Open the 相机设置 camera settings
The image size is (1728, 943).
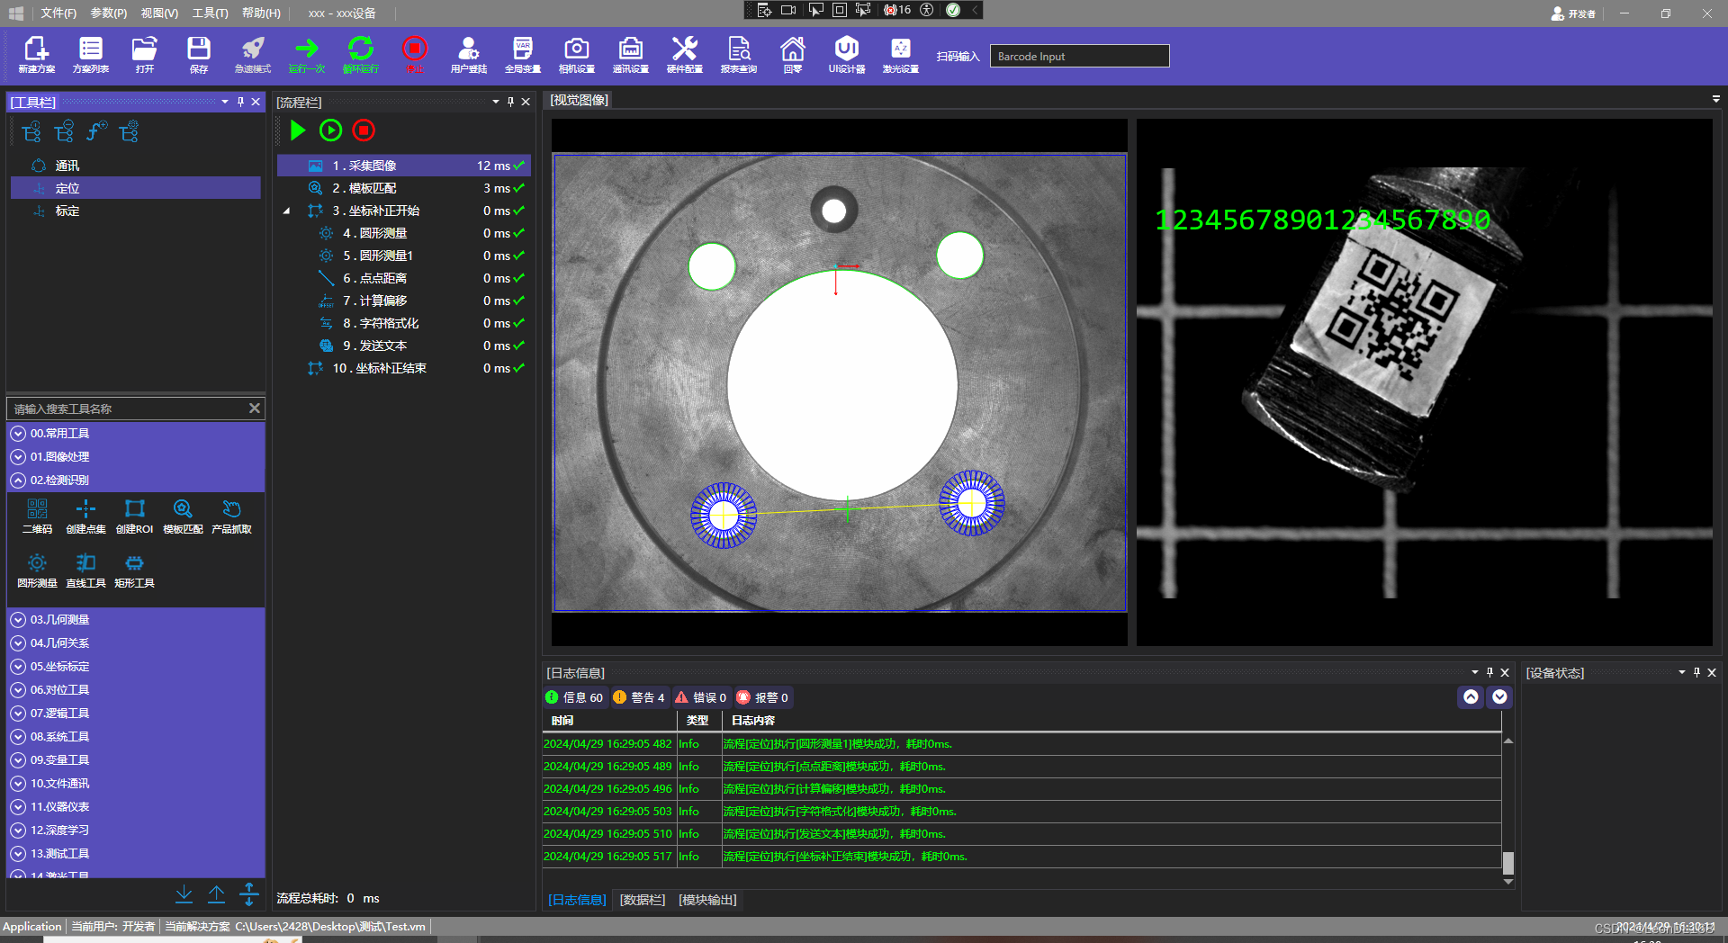click(576, 55)
